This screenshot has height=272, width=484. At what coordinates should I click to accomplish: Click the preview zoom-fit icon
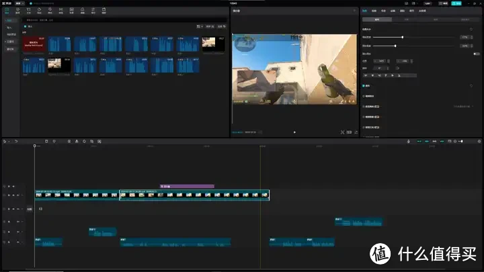click(342, 132)
